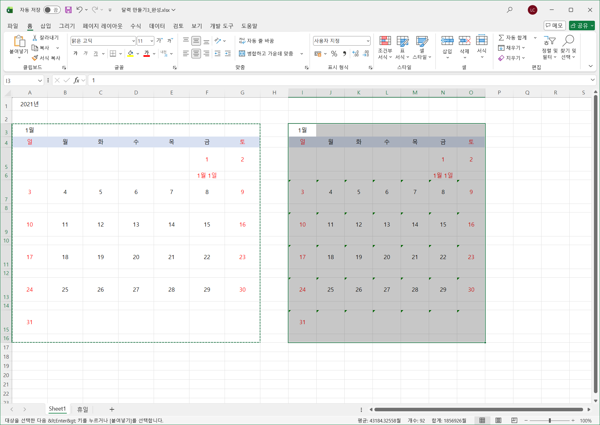Open Format as Table (표 서식)
This screenshot has height=425, width=600.
402,48
